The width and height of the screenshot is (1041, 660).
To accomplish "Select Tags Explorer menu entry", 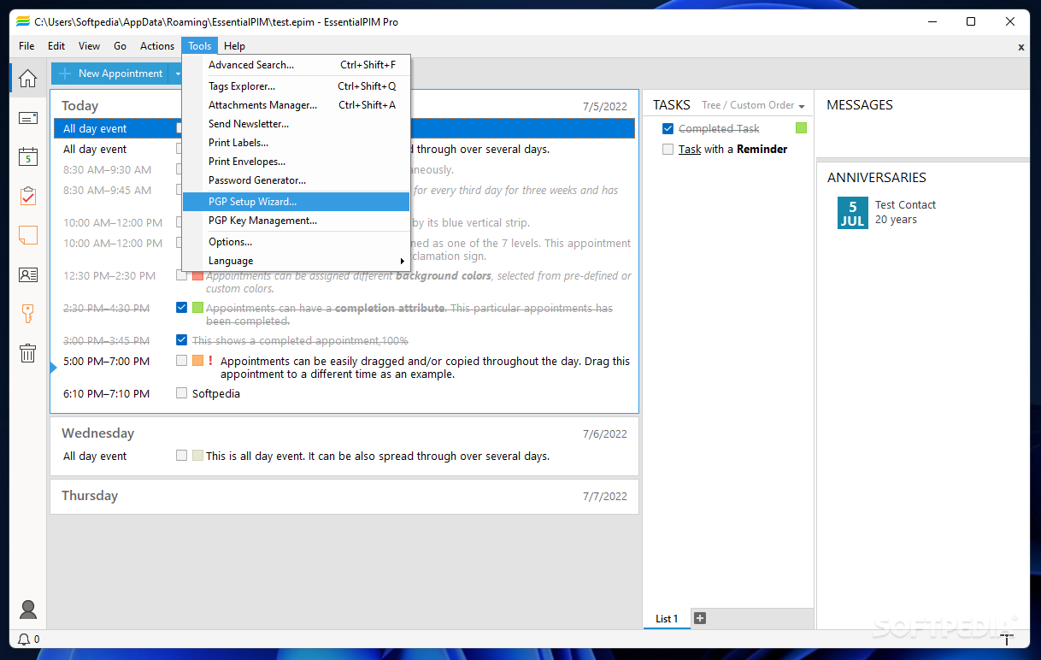I will [x=296, y=86].
